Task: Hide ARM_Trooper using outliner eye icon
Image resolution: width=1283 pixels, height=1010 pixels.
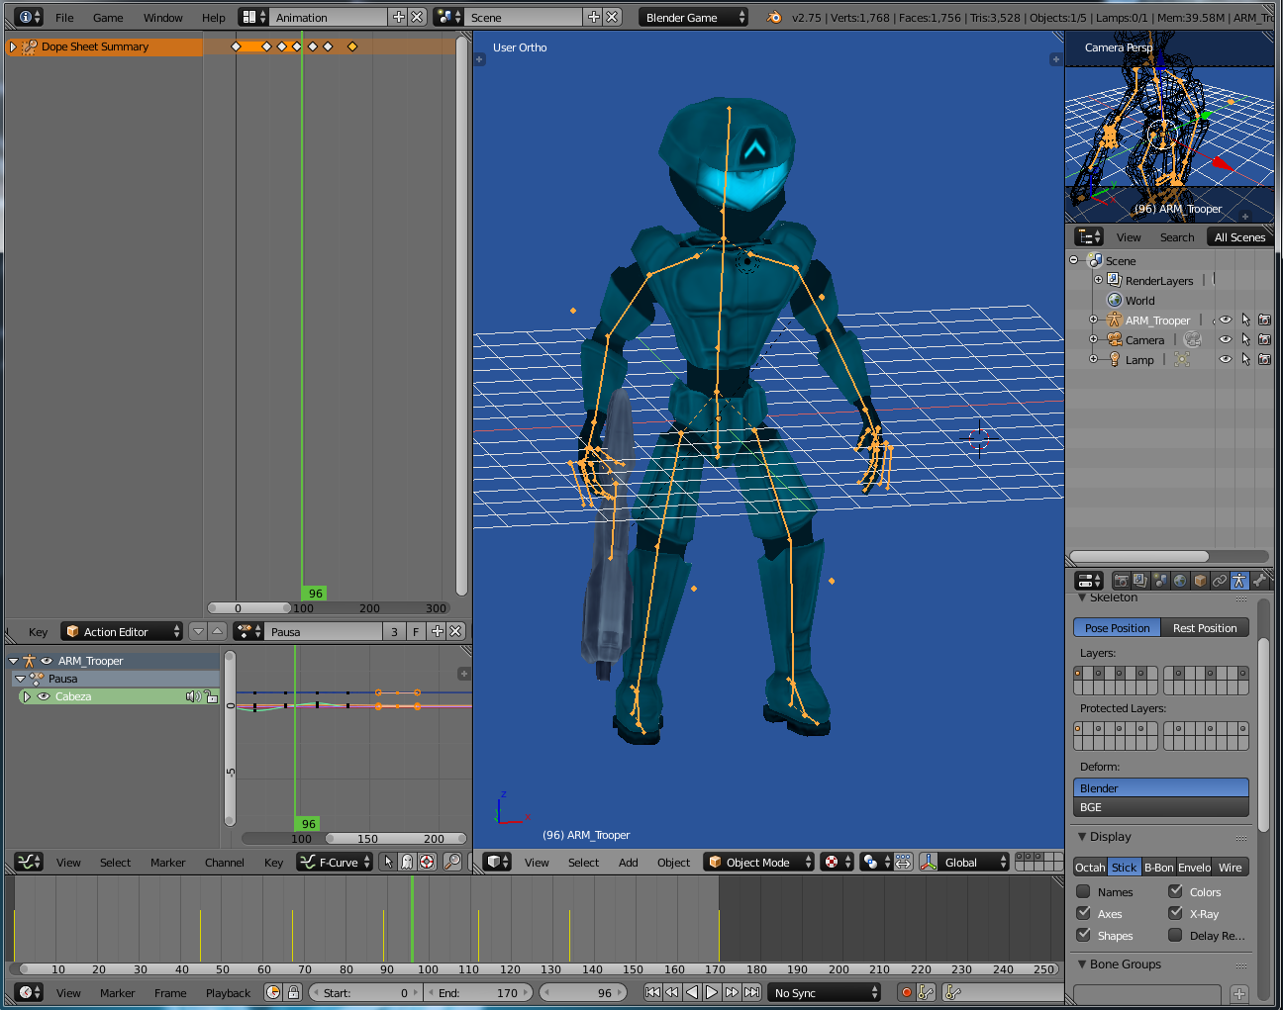Action: (x=1226, y=320)
